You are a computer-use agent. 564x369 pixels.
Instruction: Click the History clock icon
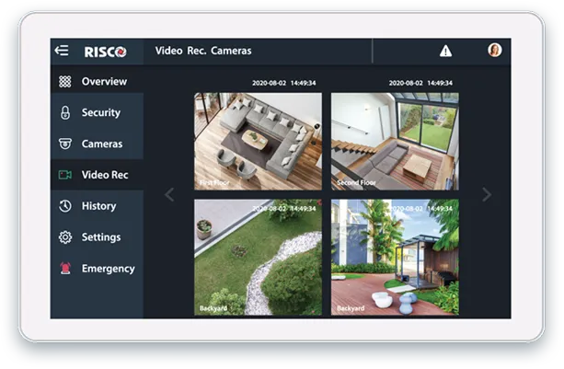(x=65, y=206)
